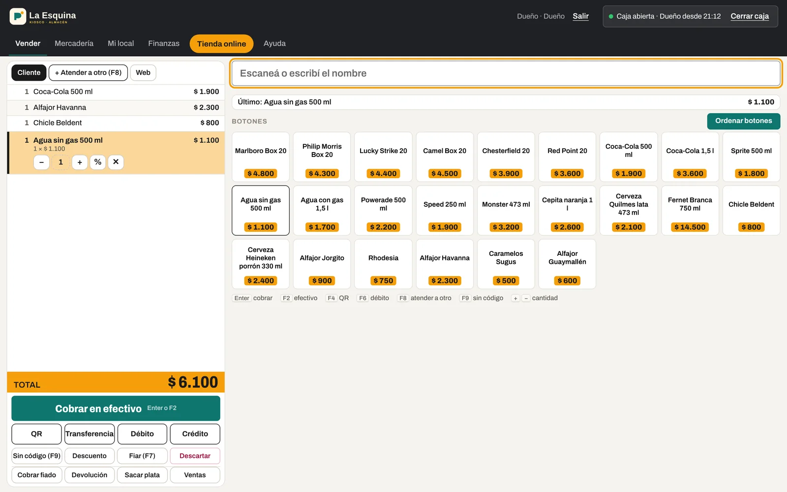Screen dimensions: 787x492
Task: Add Philip Morris Box 20 product
Action: click(322, 157)
